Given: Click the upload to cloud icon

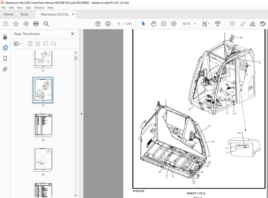Looking at the screenshot, I should [x=26, y=24].
